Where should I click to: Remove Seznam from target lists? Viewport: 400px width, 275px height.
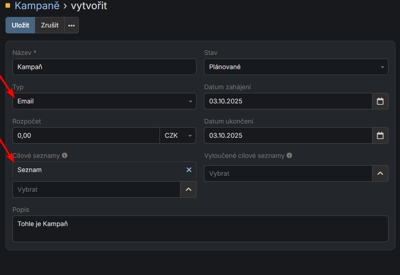(x=189, y=170)
